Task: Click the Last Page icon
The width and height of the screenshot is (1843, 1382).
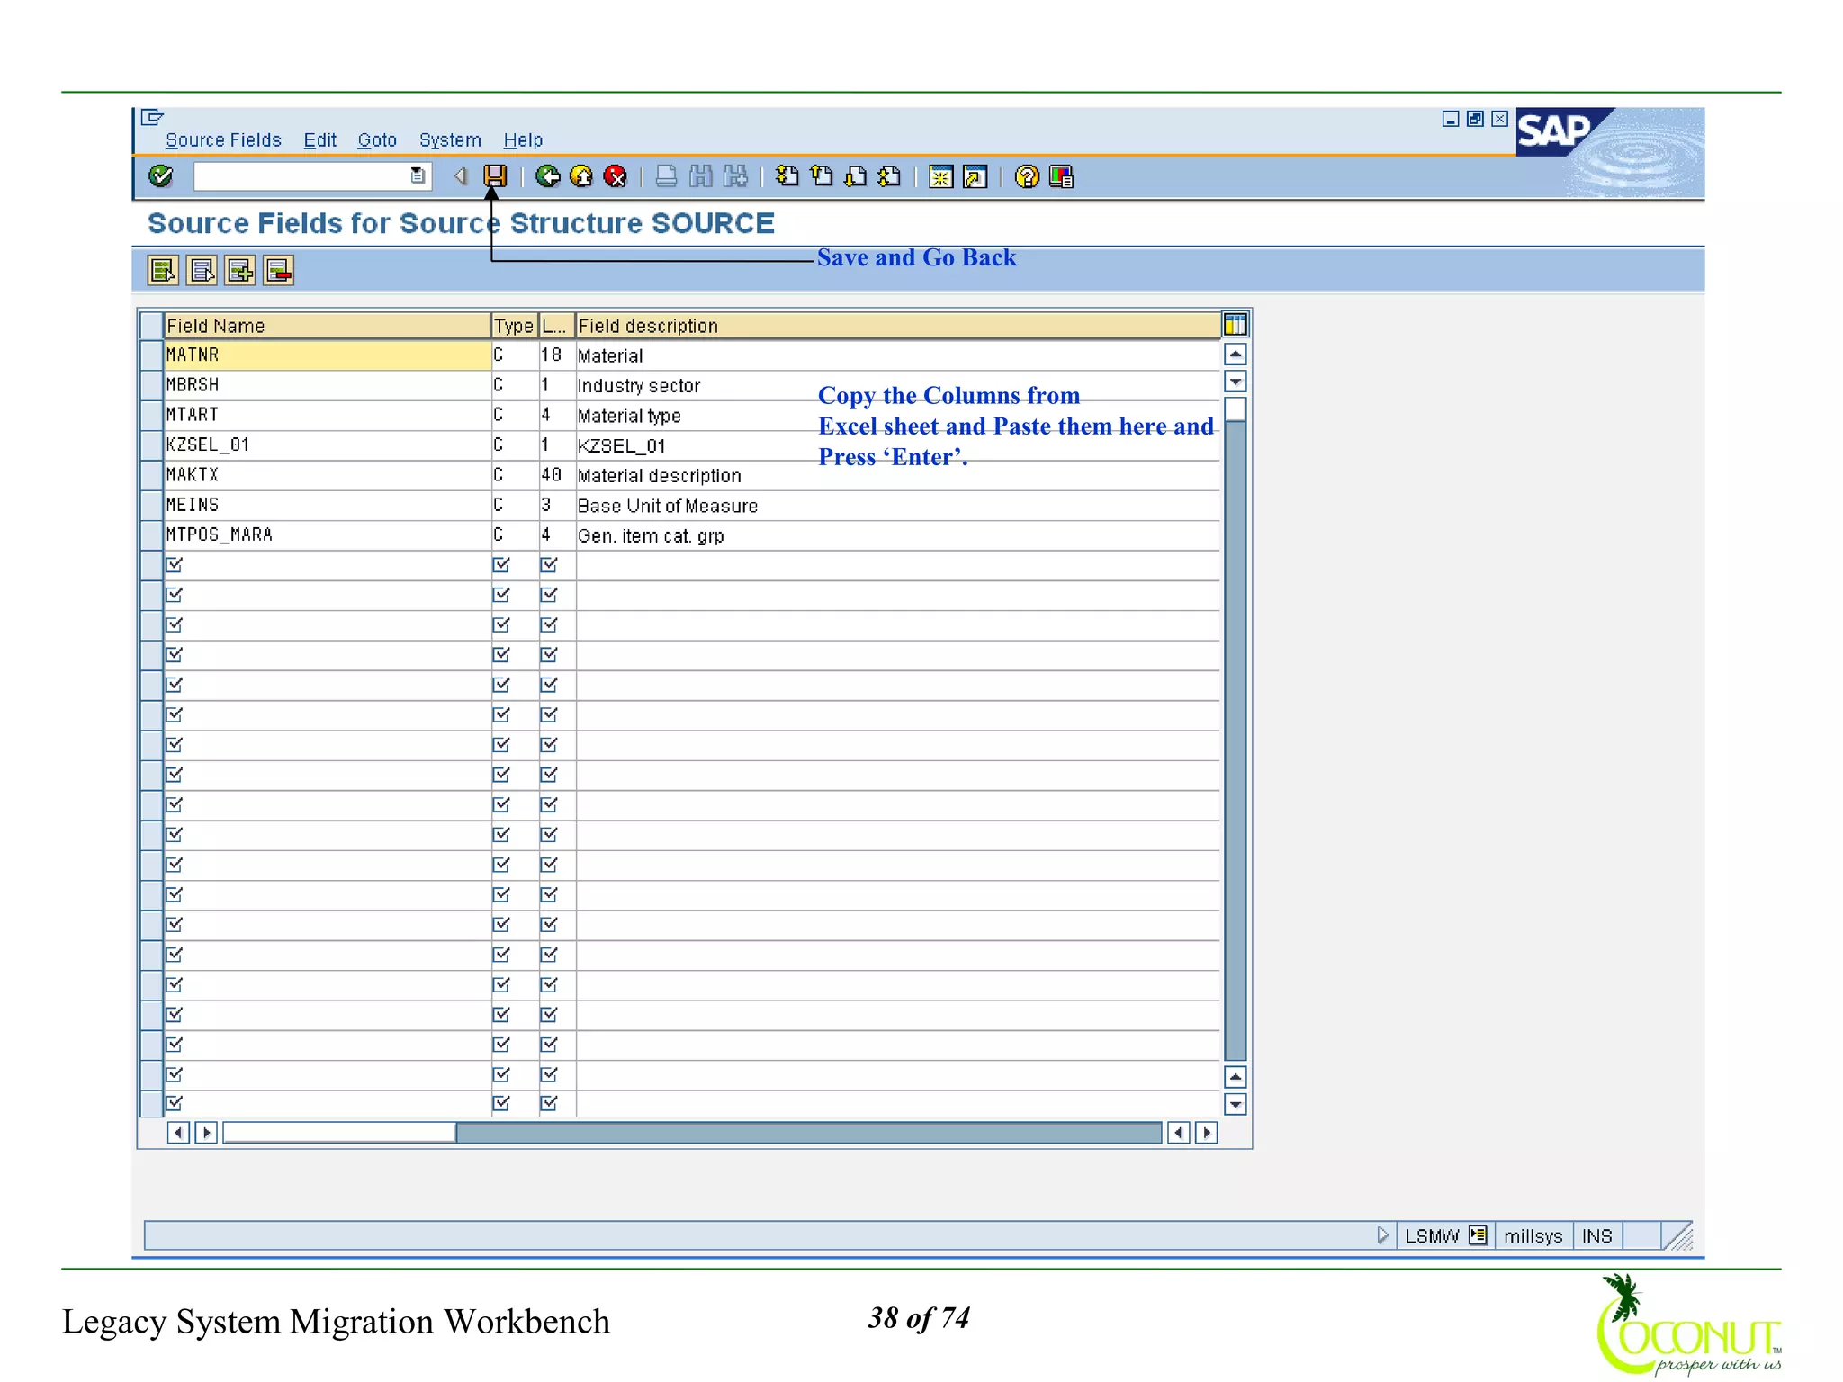Action: (x=890, y=176)
